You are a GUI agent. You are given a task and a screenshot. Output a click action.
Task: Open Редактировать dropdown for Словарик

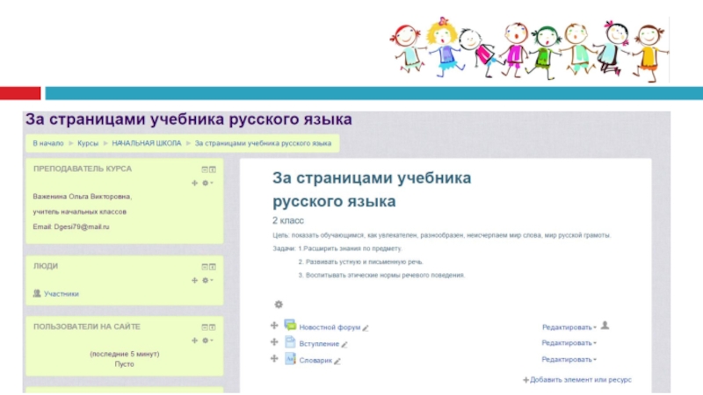569,360
